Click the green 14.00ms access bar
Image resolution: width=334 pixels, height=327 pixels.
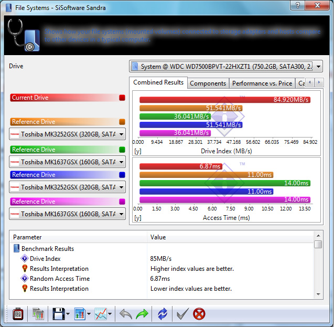tap(225, 183)
